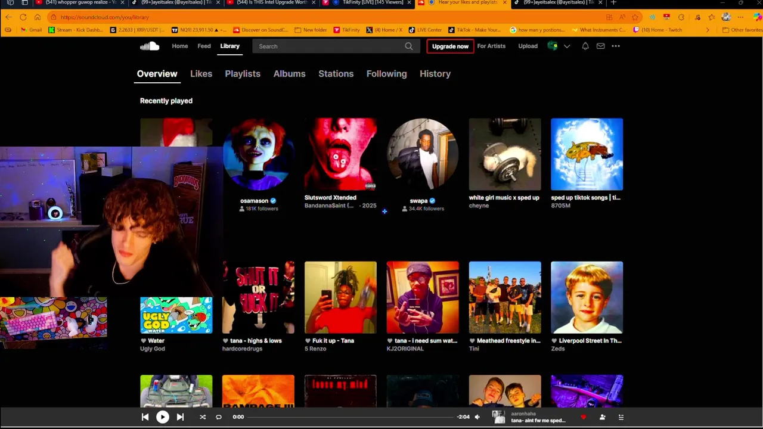763x429 pixels.
Task: Open osamason artist thumbnail
Action: 258,154
